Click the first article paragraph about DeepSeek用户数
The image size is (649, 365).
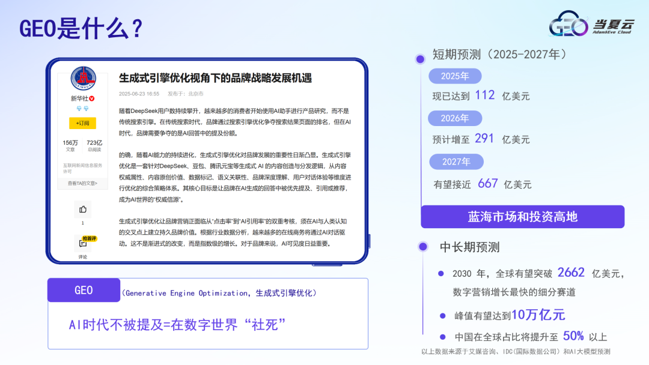(x=235, y=122)
